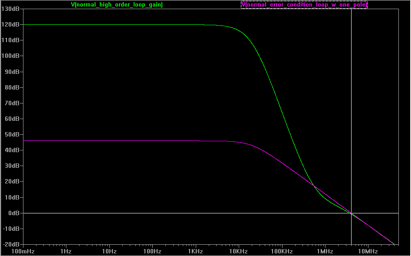Click the 70dB vertical axis label
411x256 pixels.
click(12, 103)
